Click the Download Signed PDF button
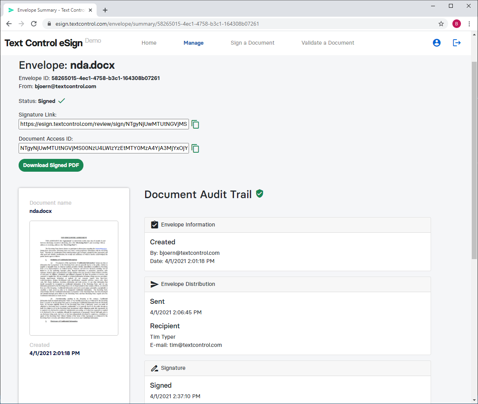Screen dimensions: 478x404 (x=51, y=165)
